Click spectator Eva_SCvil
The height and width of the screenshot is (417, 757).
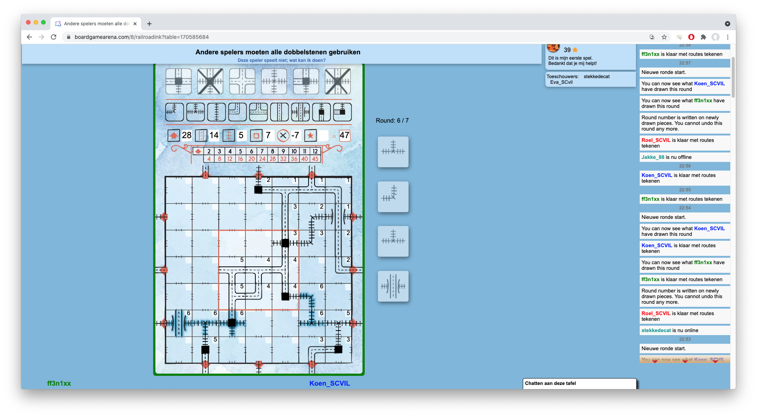(561, 82)
